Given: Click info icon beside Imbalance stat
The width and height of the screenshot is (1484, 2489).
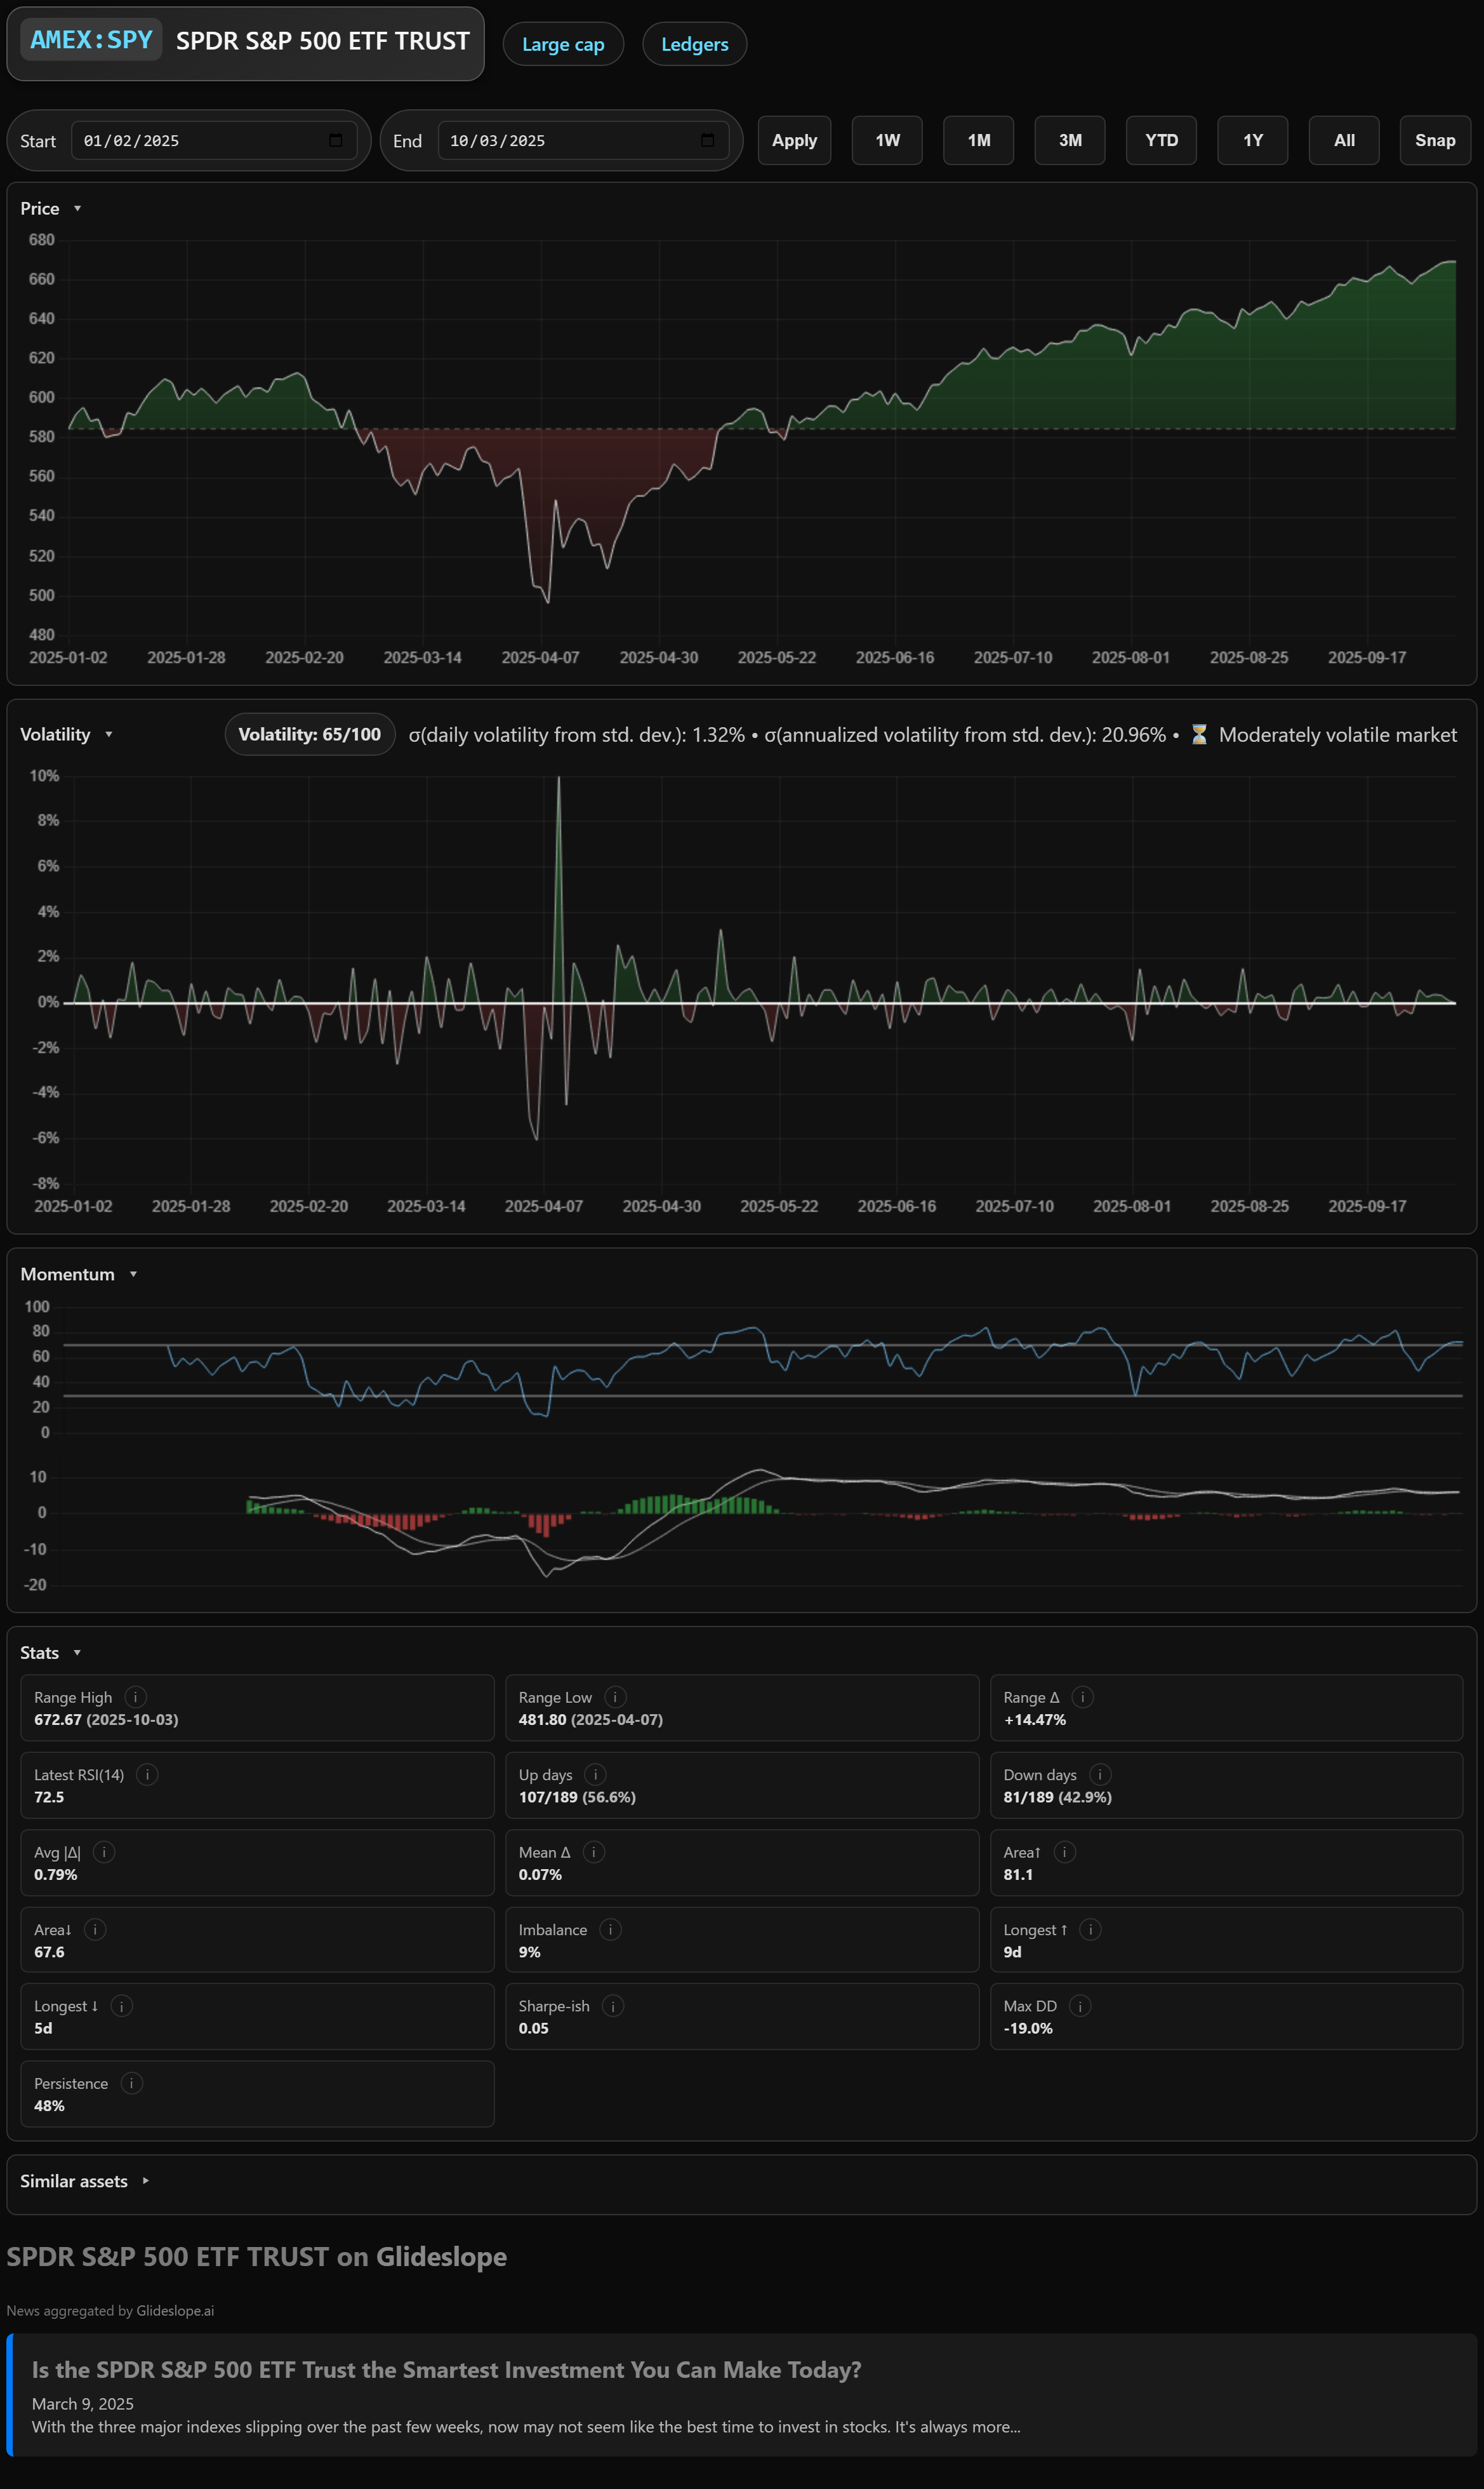Looking at the screenshot, I should tap(610, 1929).
